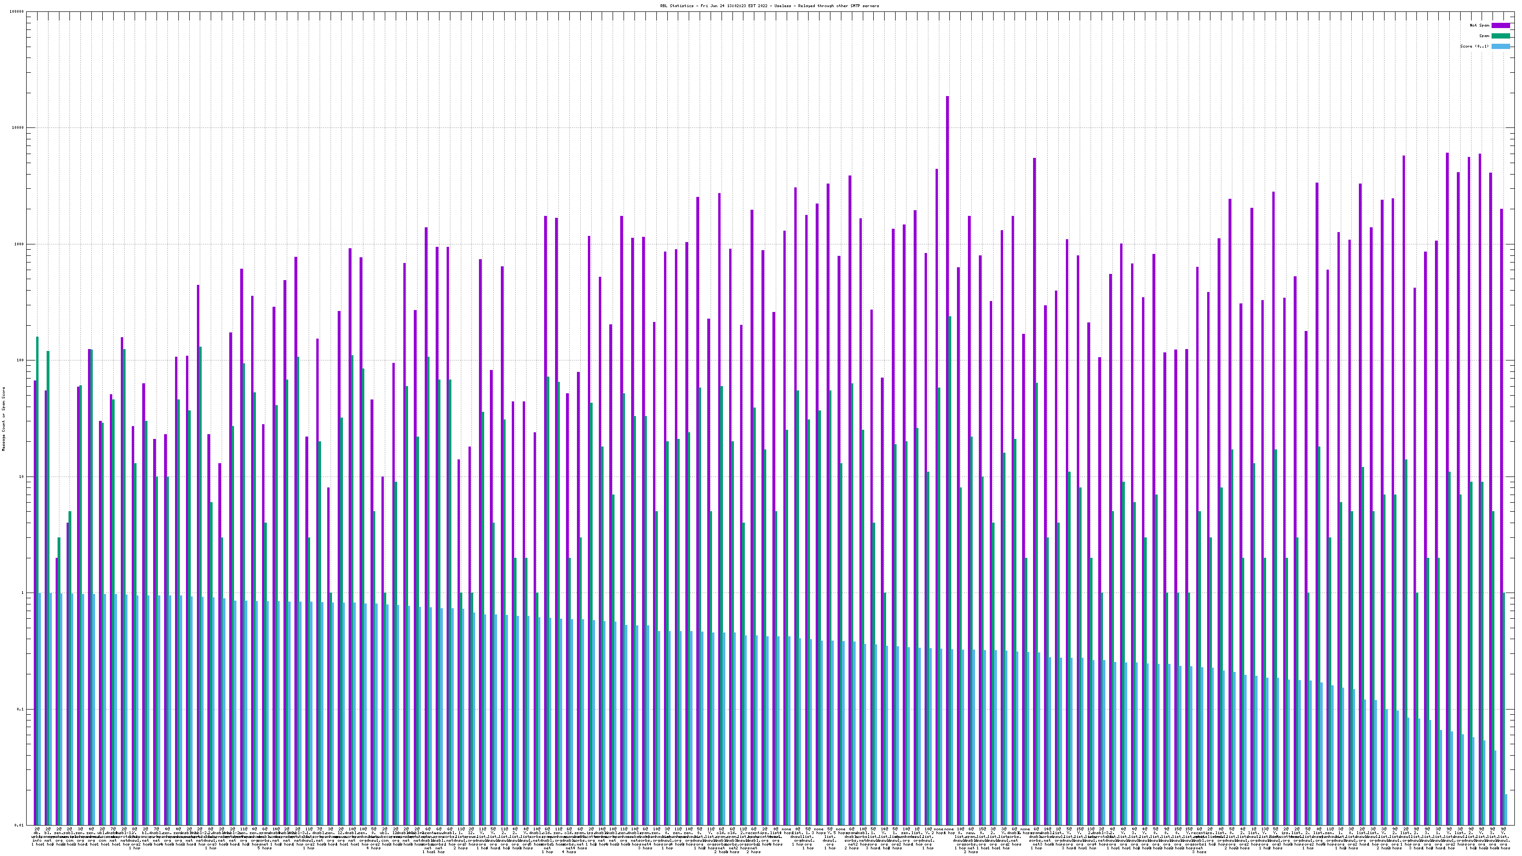This screenshot has height=856, width=1522.
Task: Click the 'Not Spam' legend label
Action: tap(1480, 25)
